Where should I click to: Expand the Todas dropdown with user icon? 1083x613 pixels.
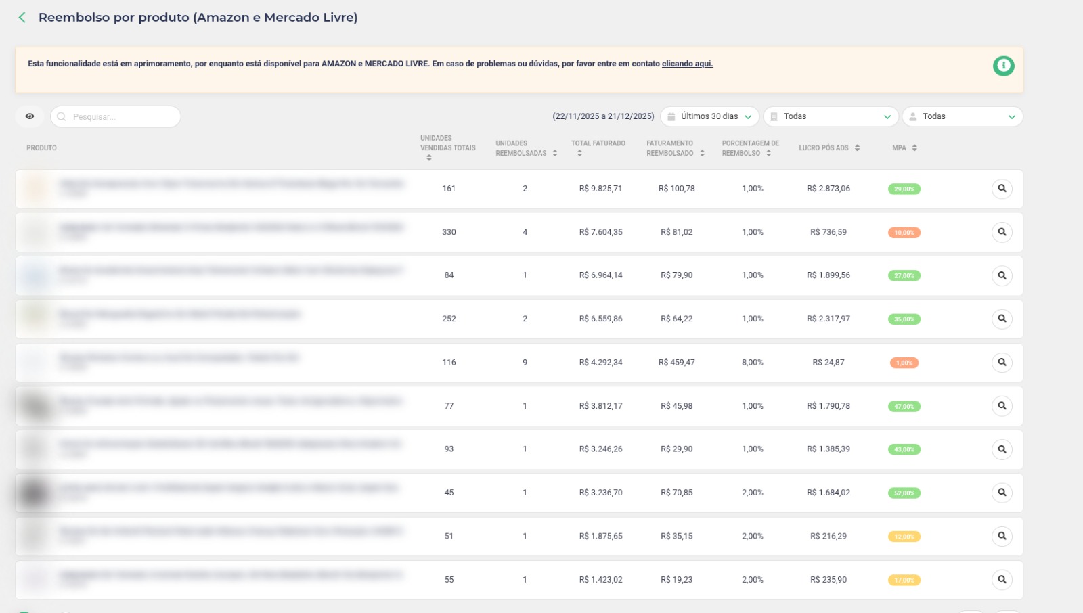point(962,116)
